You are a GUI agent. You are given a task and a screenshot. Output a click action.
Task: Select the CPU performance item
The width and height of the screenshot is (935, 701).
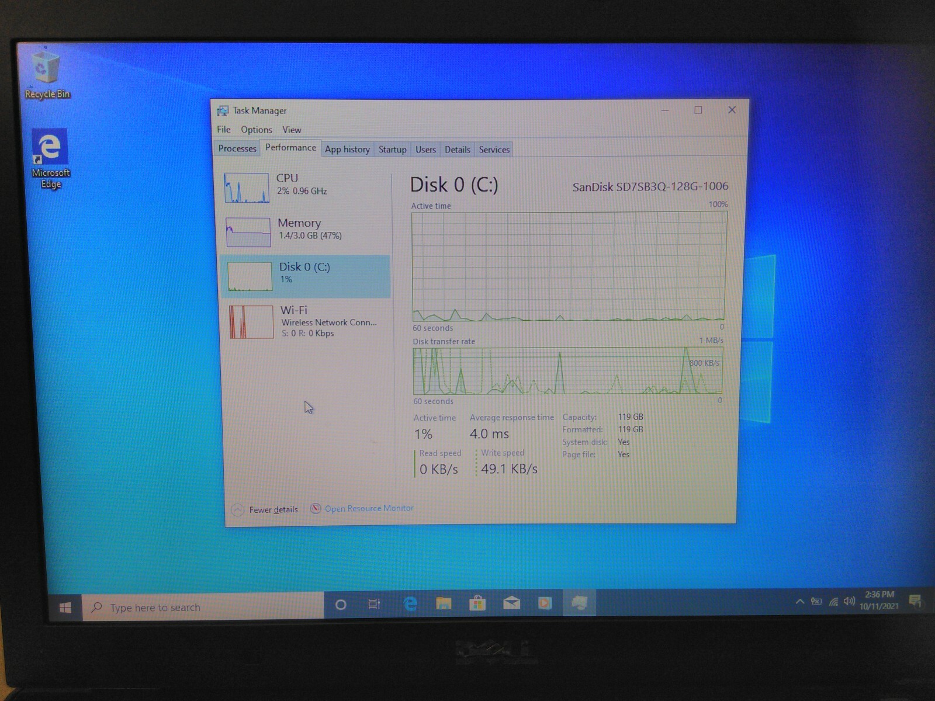(306, 187)
